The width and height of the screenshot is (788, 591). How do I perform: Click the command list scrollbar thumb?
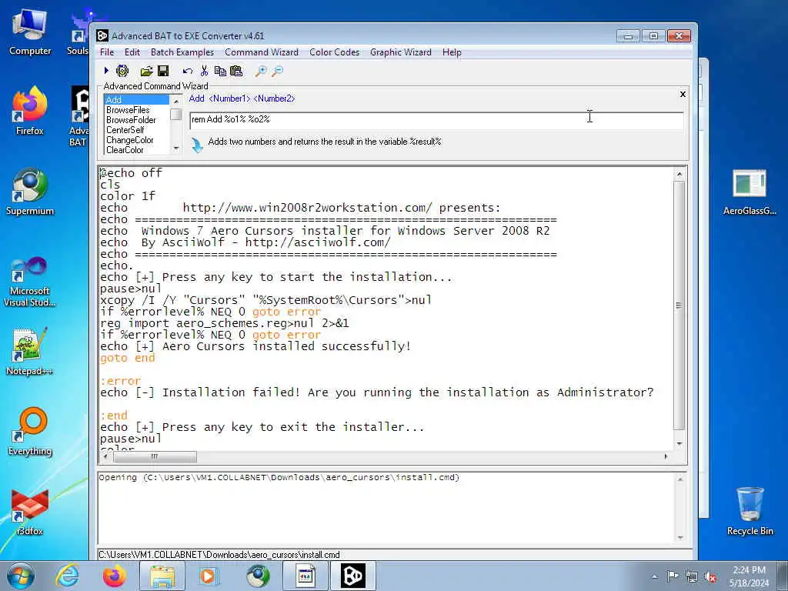click(176, 114)
